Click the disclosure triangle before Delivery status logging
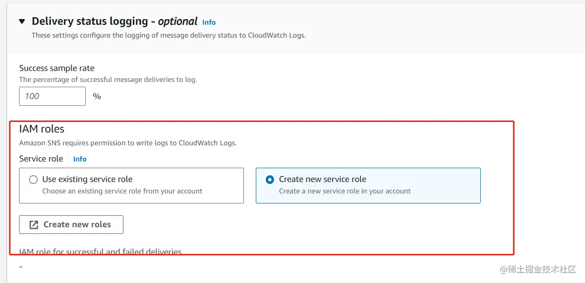The width and height of the screenshot is (585, 283). click(22, 21)
